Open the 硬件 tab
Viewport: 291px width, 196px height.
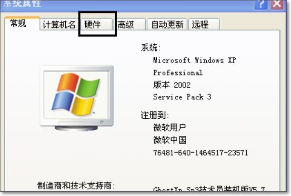point(96,24)
